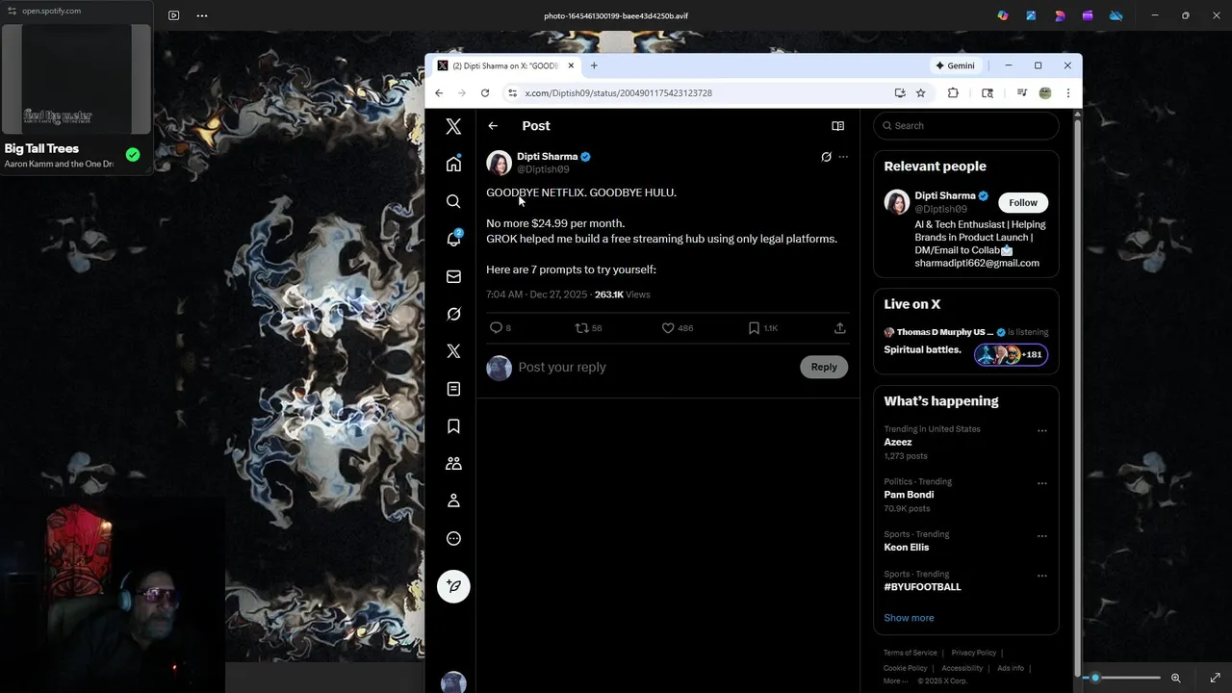The width and height of the screenshot is (1232, 693).
Task: Open Bookmarks in the X sidebar
Action: click(453, 426)
